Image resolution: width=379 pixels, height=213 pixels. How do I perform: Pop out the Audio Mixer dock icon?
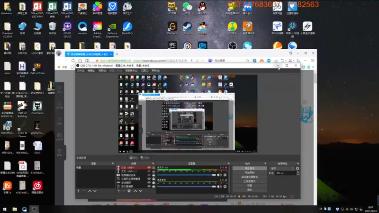(x=228, y=163)
